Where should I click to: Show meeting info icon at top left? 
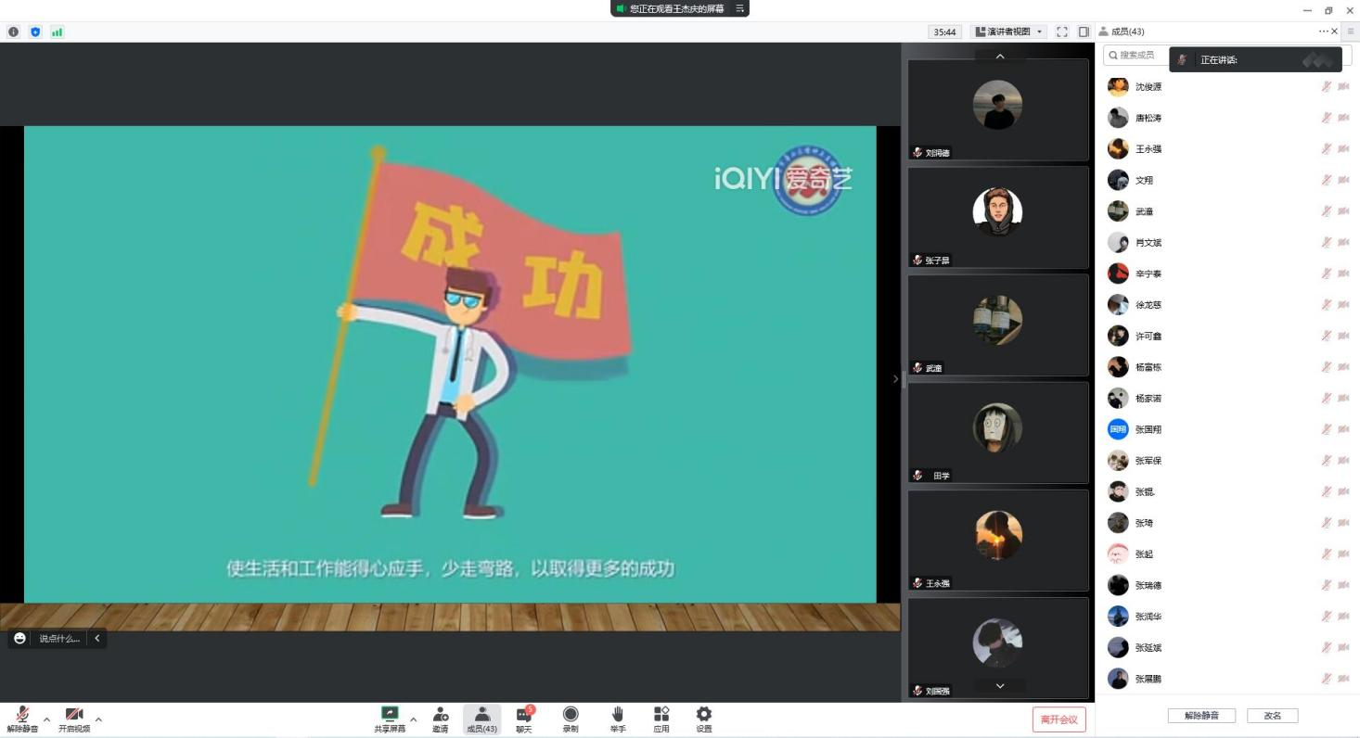click(x=13, y=32)
